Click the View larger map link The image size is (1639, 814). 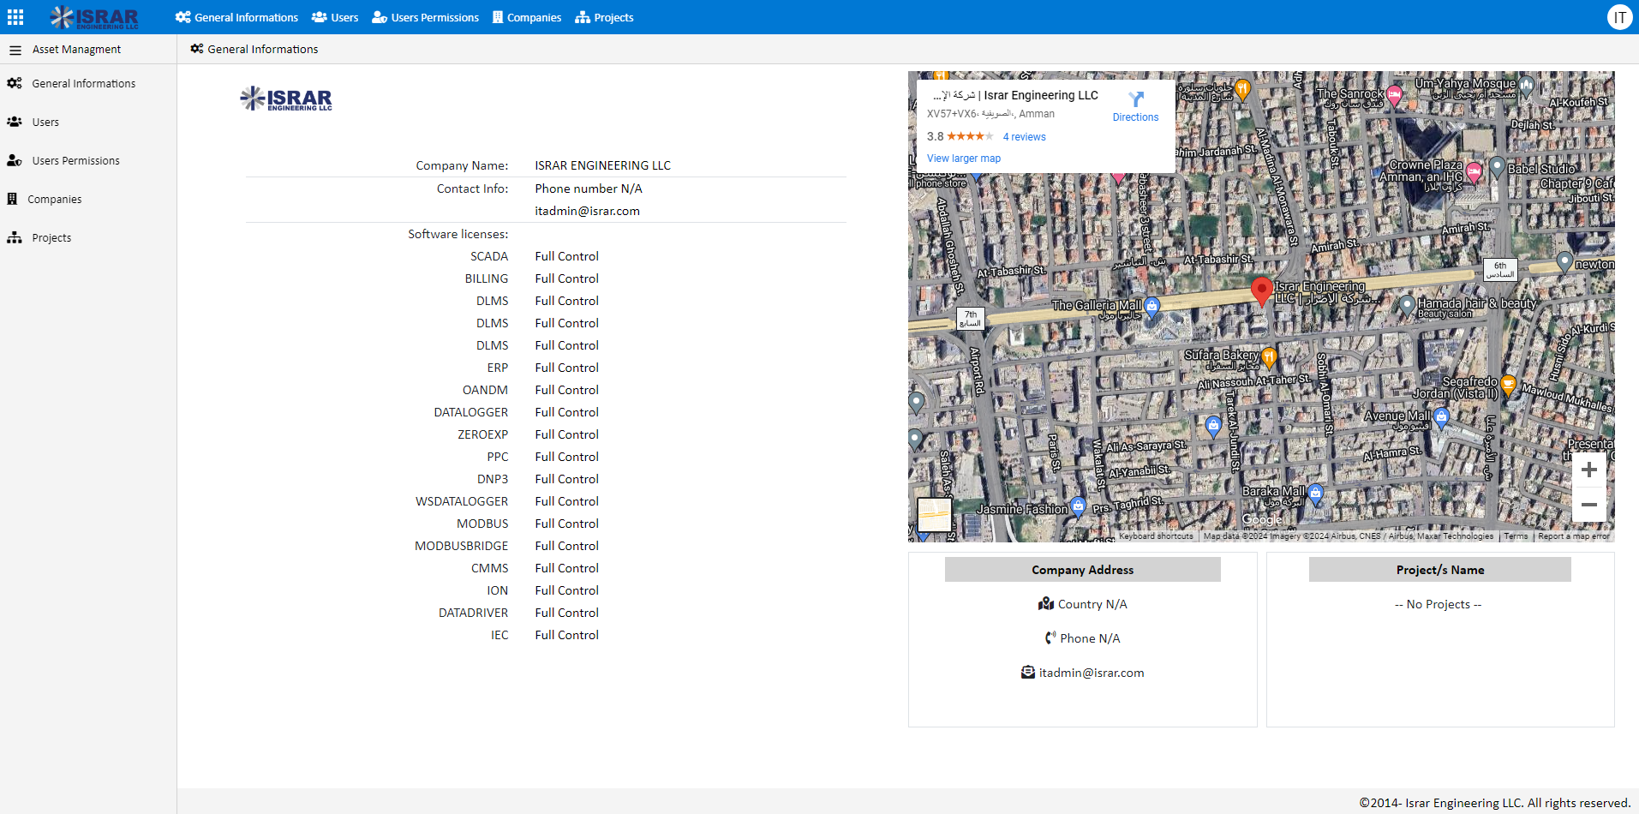click(963, 159)
